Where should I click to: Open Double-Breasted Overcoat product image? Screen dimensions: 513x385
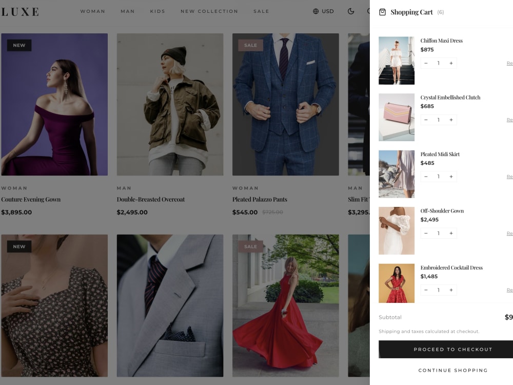[170, 104]
